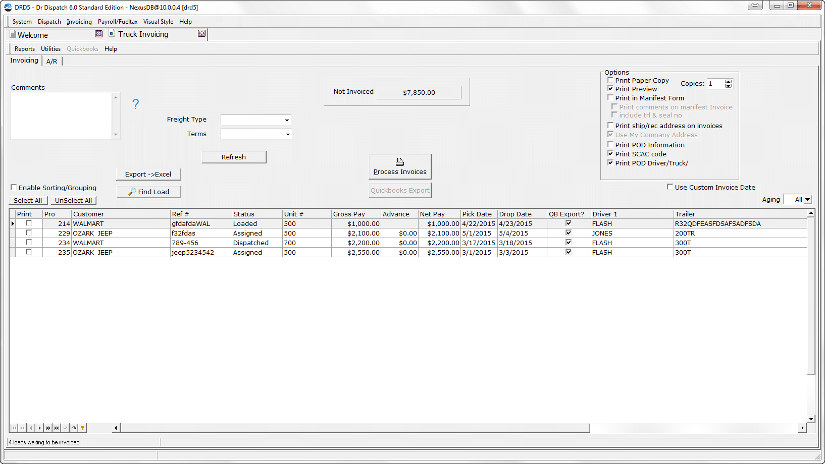825x464 pixels.
Task: Click the undo arrow icon in the navigator
Action: click(x=74, y=428)
